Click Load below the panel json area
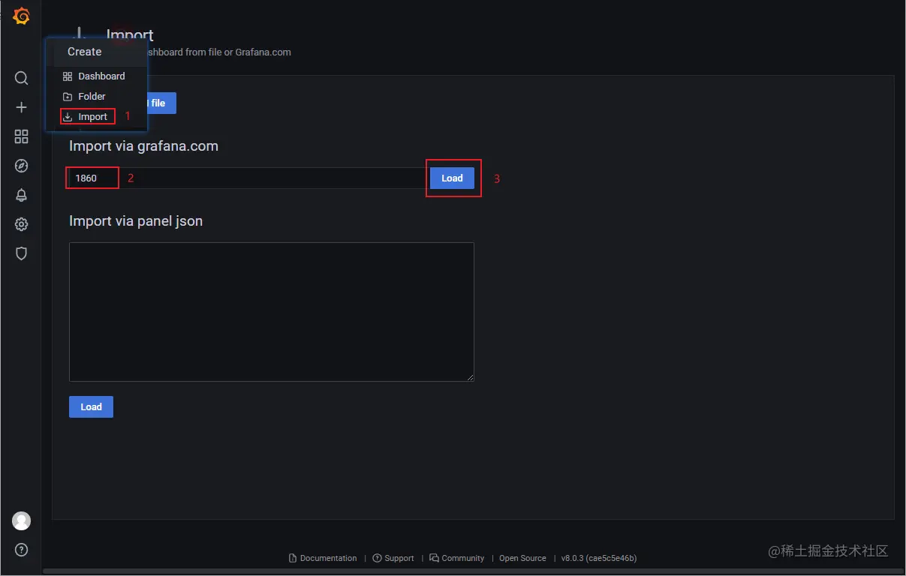This screenshot has width=906, height=576. pyautogui.click(x=91, y=406)
